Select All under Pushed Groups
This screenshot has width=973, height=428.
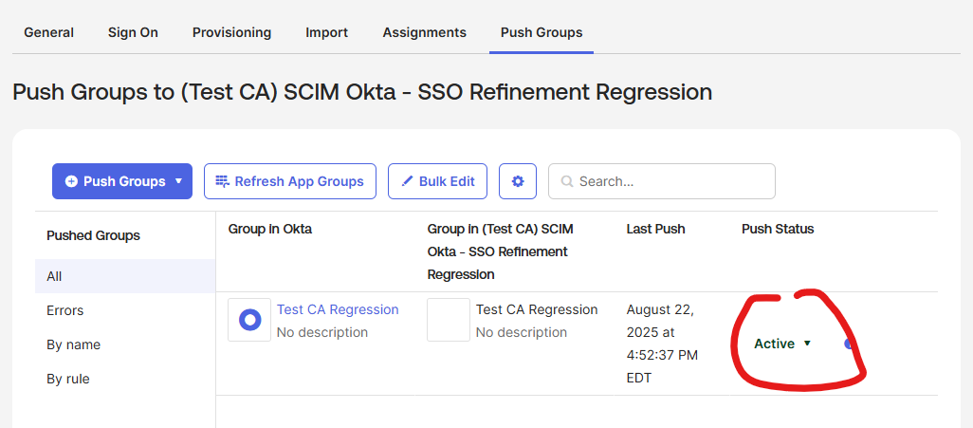55,276
